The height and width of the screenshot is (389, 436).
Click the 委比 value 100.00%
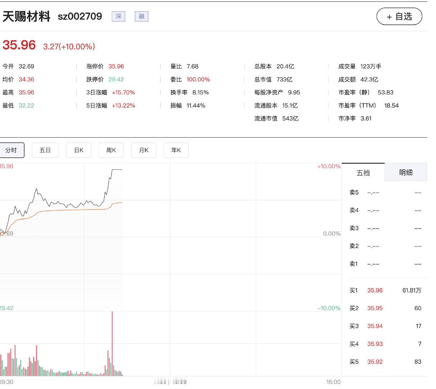[x=198, y=80]
